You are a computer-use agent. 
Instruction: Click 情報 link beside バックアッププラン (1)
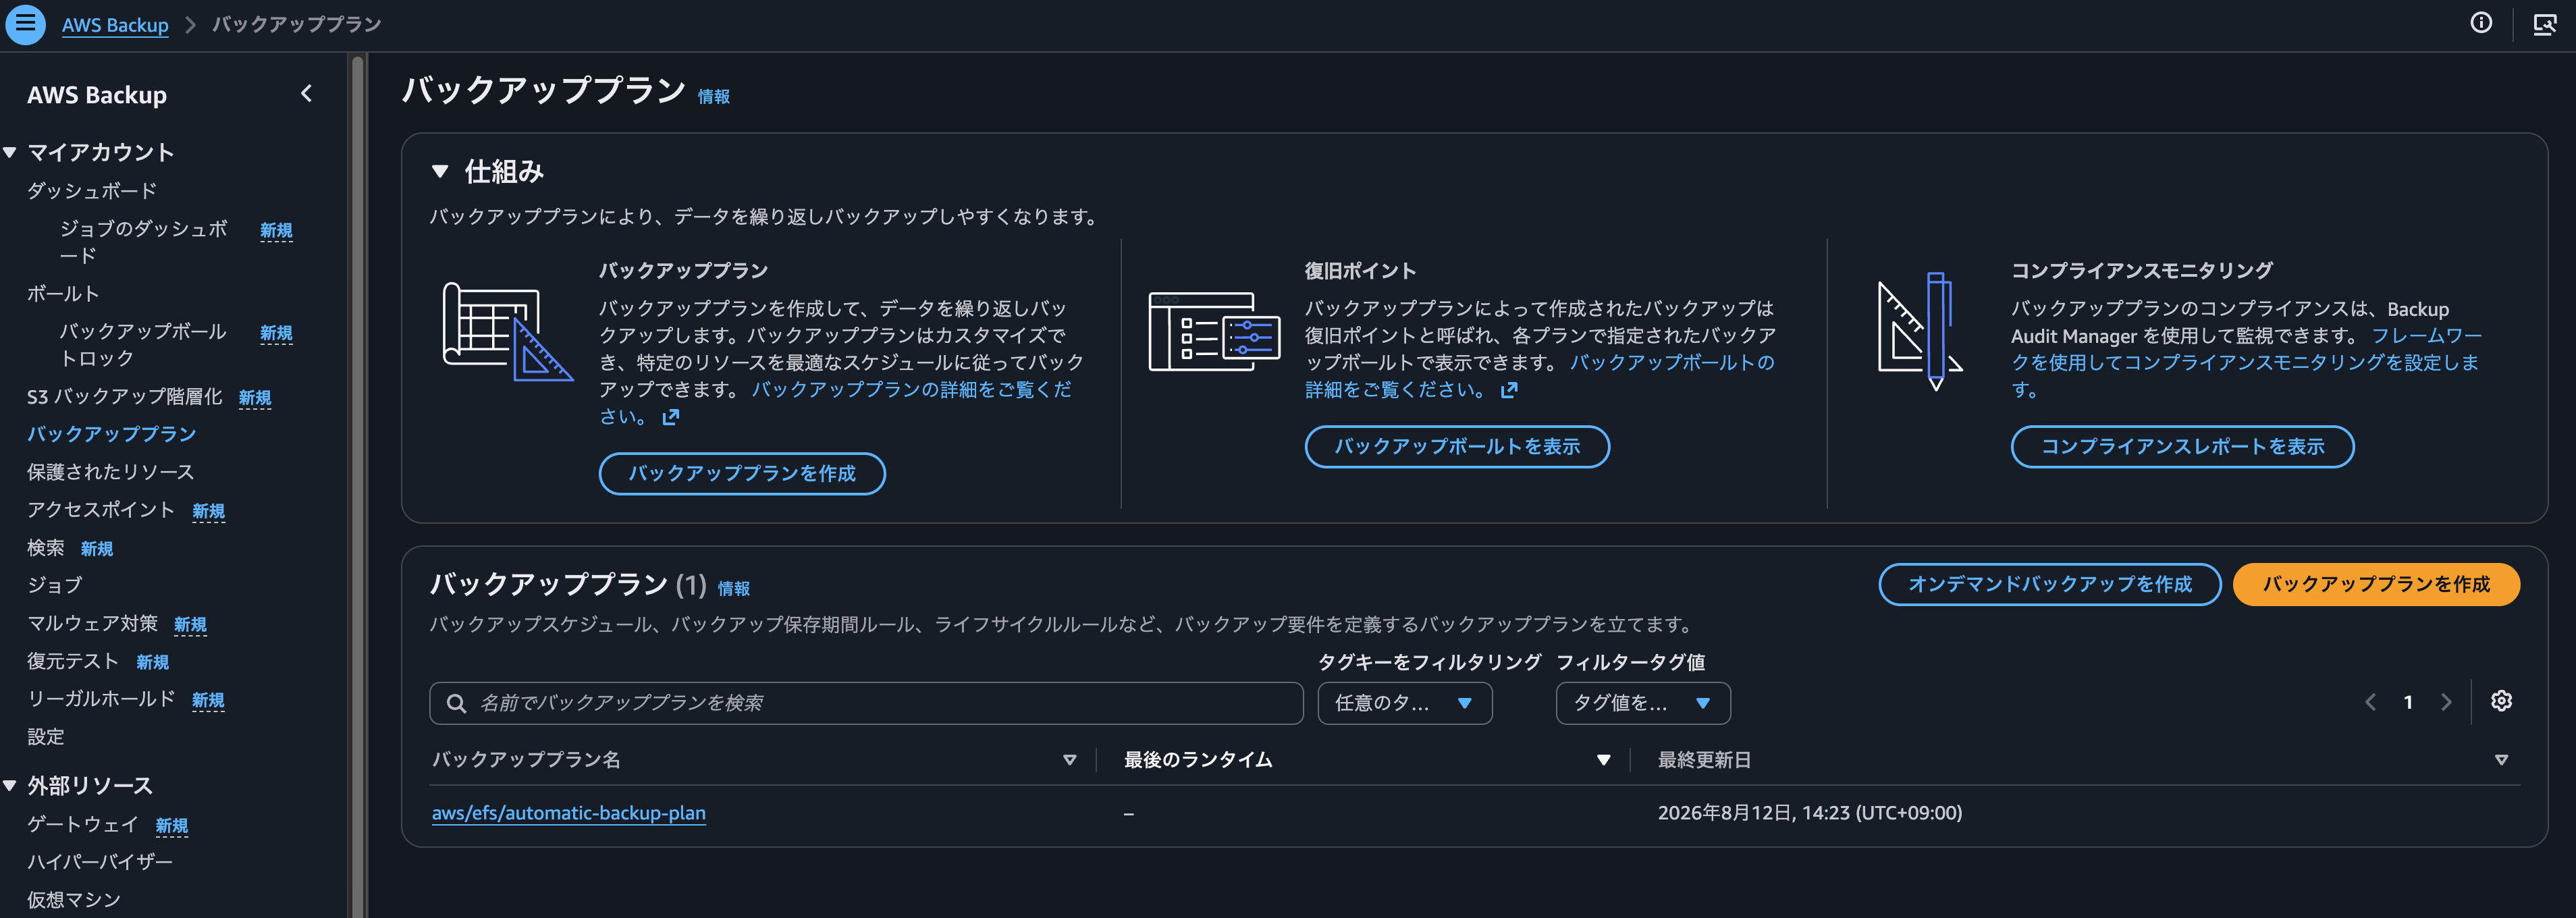tap(733, 588)
